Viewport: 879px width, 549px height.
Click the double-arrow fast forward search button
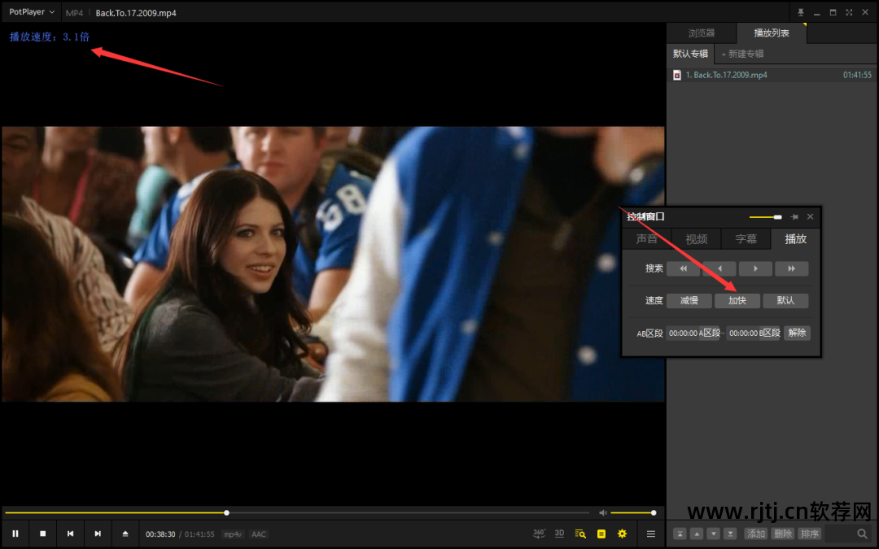tap(792, 269)
